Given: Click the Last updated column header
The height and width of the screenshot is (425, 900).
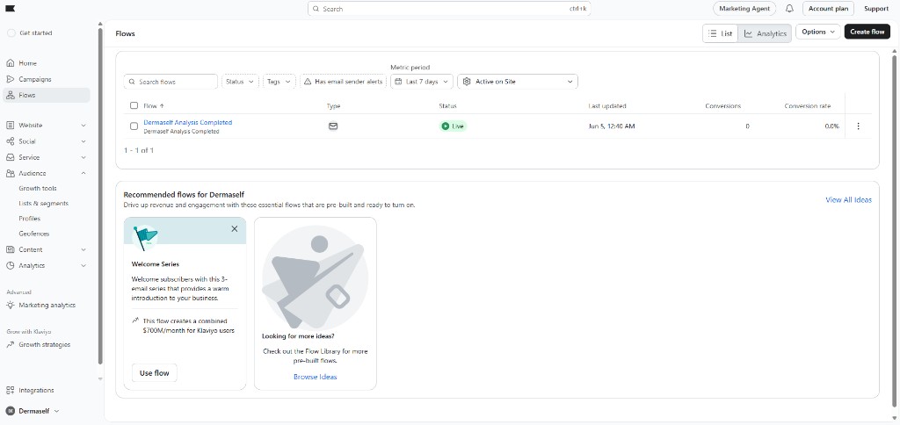Looking at the screenshot, I should pos(606,106).
